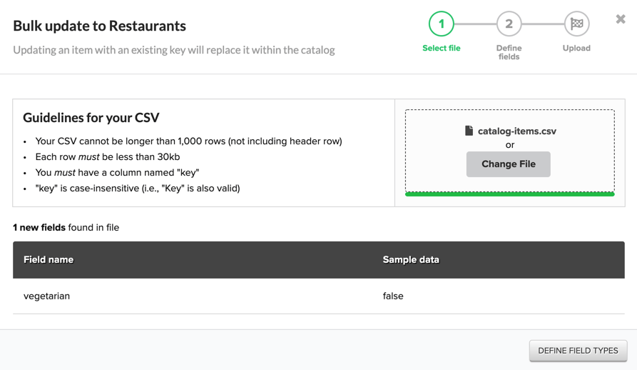
Task: Click the step 1 circle icon
Action: pyautogui.click(x=441, y=24)
